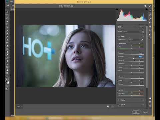Toggle Curve panel visibility eye
160x120 pixels.
(143, 100)
